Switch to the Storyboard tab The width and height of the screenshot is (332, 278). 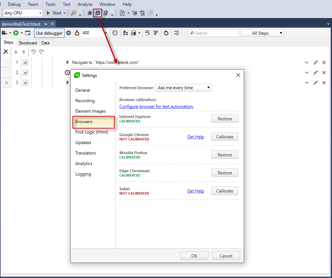[28, 43]
